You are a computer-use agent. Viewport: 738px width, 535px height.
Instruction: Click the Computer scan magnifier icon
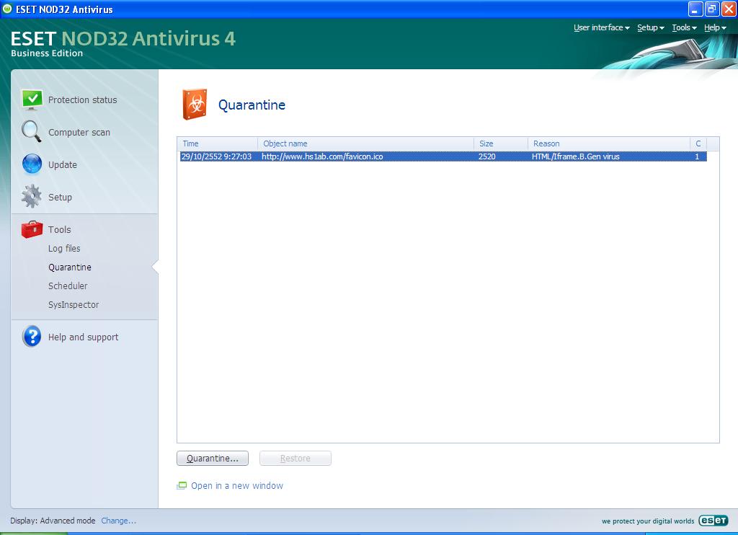pyautogui.click(x=32, y=132)
